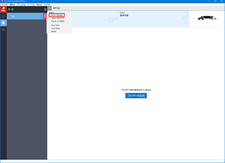Open the three-dot menu for T310
This screenshot has width=225, height=163.
(45, 16)
